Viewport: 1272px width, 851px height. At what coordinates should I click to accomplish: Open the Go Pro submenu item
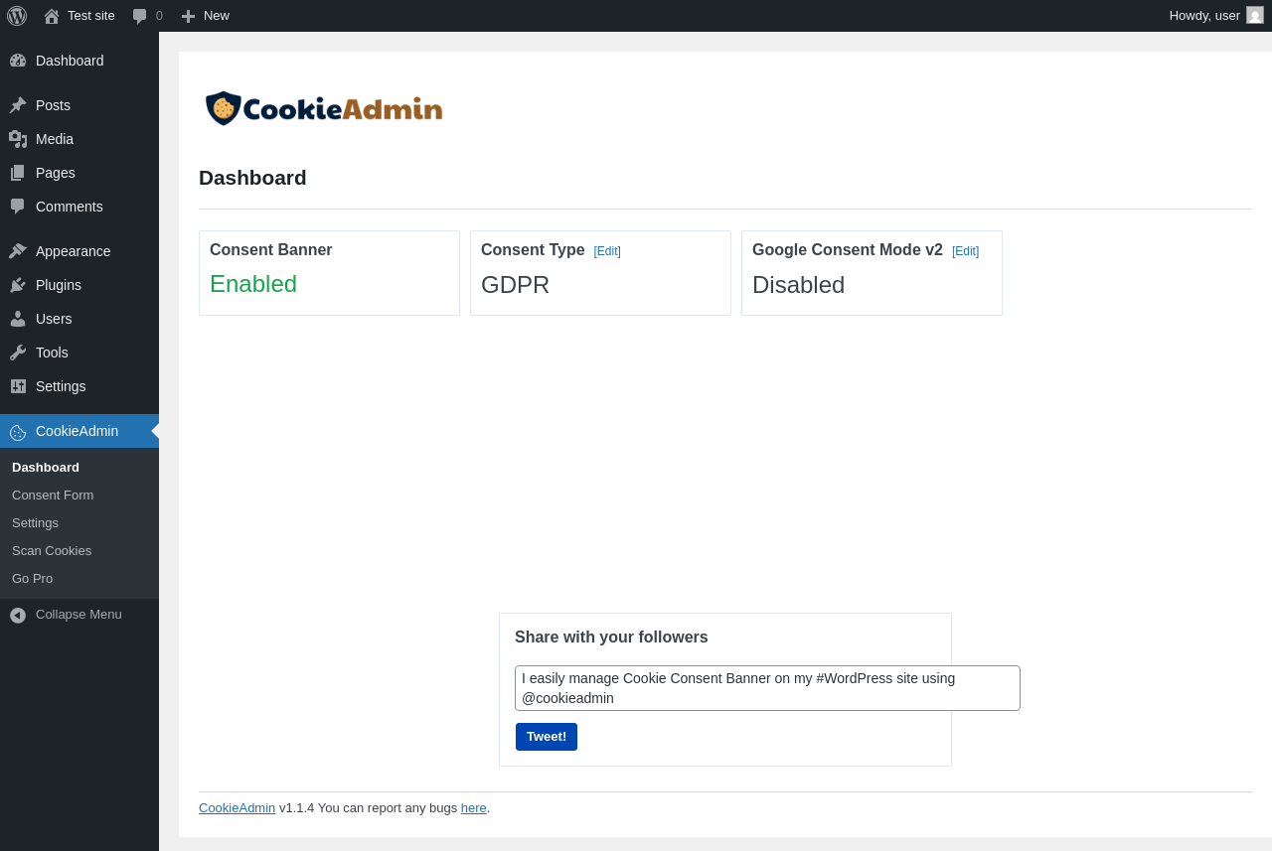[32, 579]
